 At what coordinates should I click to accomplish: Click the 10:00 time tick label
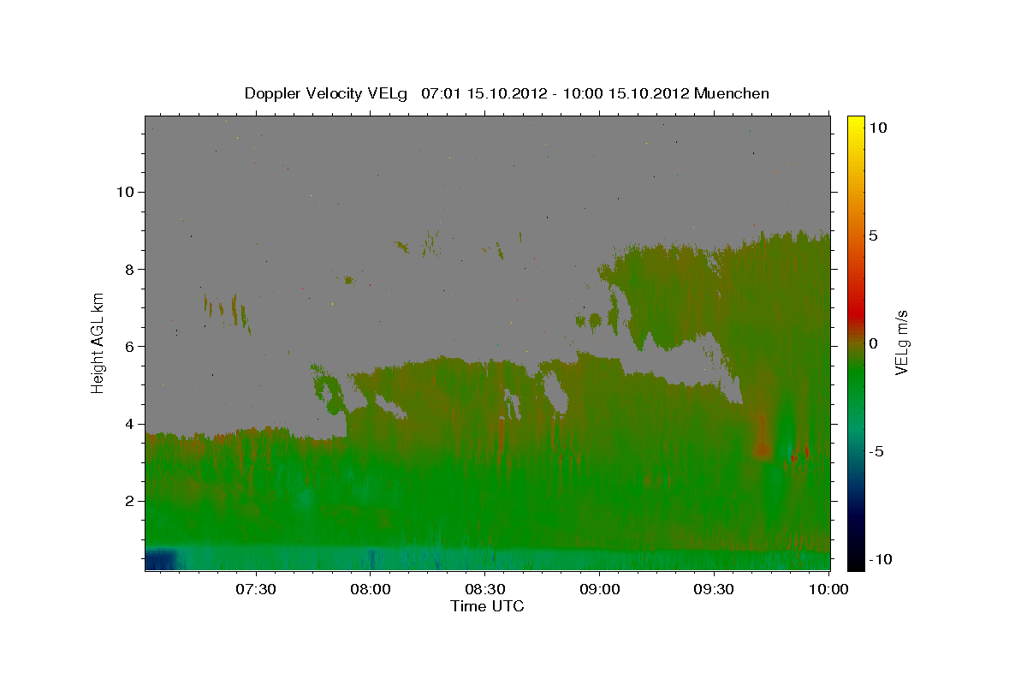tap(828, 589)
